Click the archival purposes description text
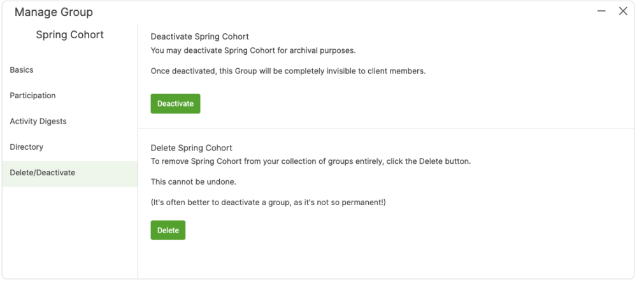 (x=253, y=50)
